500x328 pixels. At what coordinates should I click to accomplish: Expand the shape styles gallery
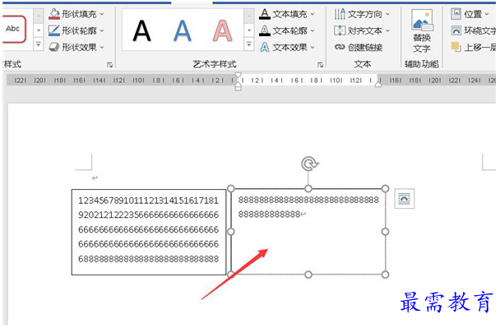39,44
